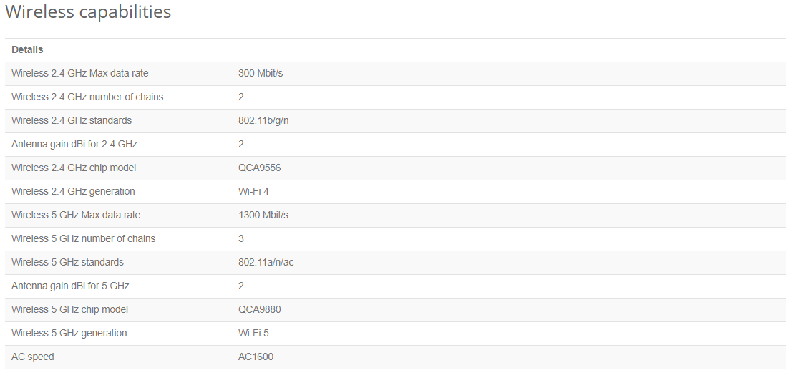Screen dimensions: 793x378
Task: Click Wireless 2.4 GHz generation label
Action: tap(73, 191)
